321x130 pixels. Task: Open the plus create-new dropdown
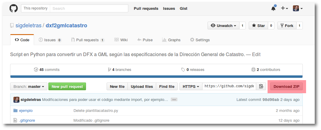(x=284, y=8)
